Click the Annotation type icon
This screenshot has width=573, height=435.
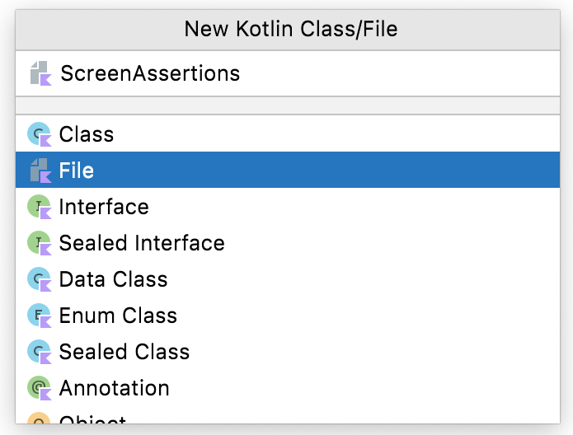pyautogui.click(x=39, y=388)
